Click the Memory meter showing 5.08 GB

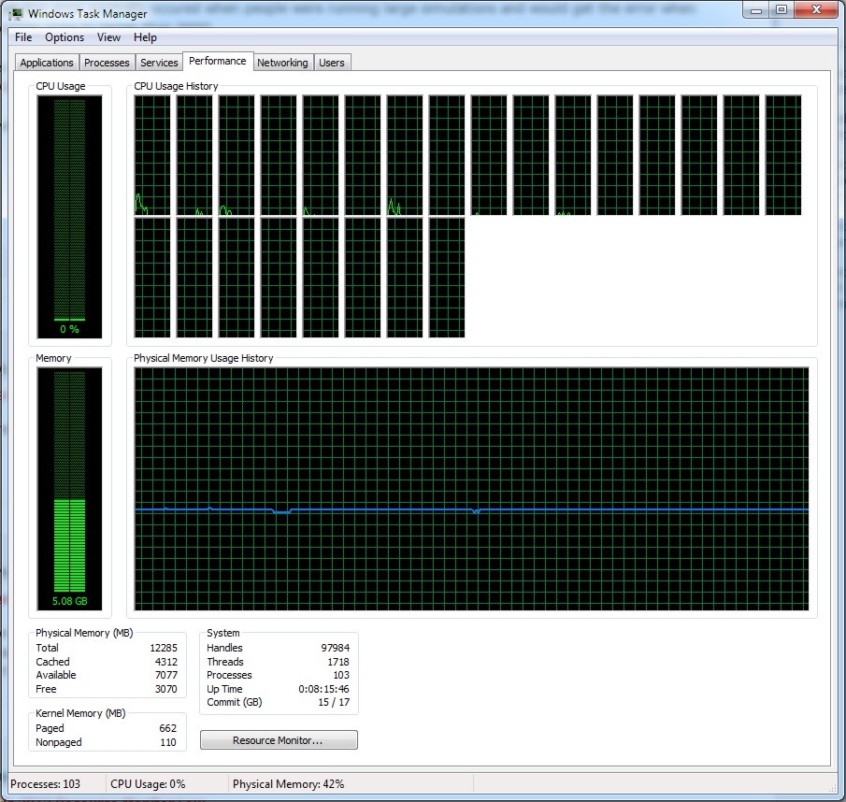69,489
